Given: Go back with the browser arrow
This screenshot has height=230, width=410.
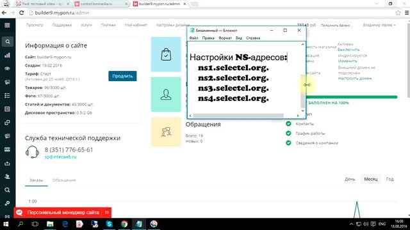Looking at the screenshot, I should [x=4, y=13].
